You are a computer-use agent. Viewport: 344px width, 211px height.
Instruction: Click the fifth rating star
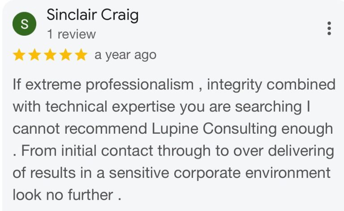81,55
